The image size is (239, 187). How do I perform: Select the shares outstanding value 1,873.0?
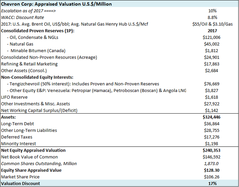[x=211, y=164]
